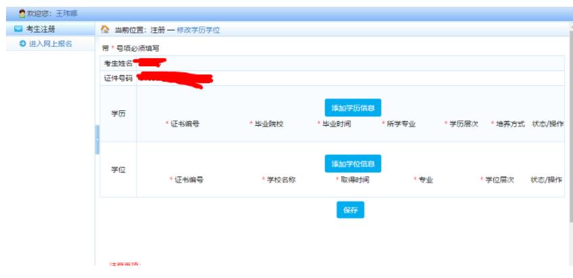
Task: Click the logged-in username in the top bar
Action: (66, 14)
